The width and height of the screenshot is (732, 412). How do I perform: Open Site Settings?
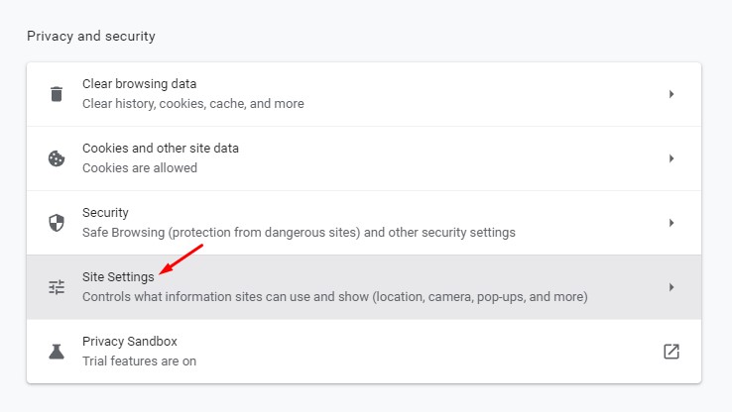(x=364, y=287)
